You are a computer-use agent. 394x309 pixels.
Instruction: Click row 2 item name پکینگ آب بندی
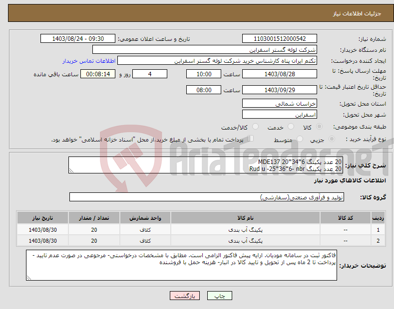(245, 241)
